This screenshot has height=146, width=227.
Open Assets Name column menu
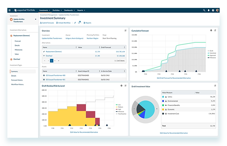[x=76, y=71]
